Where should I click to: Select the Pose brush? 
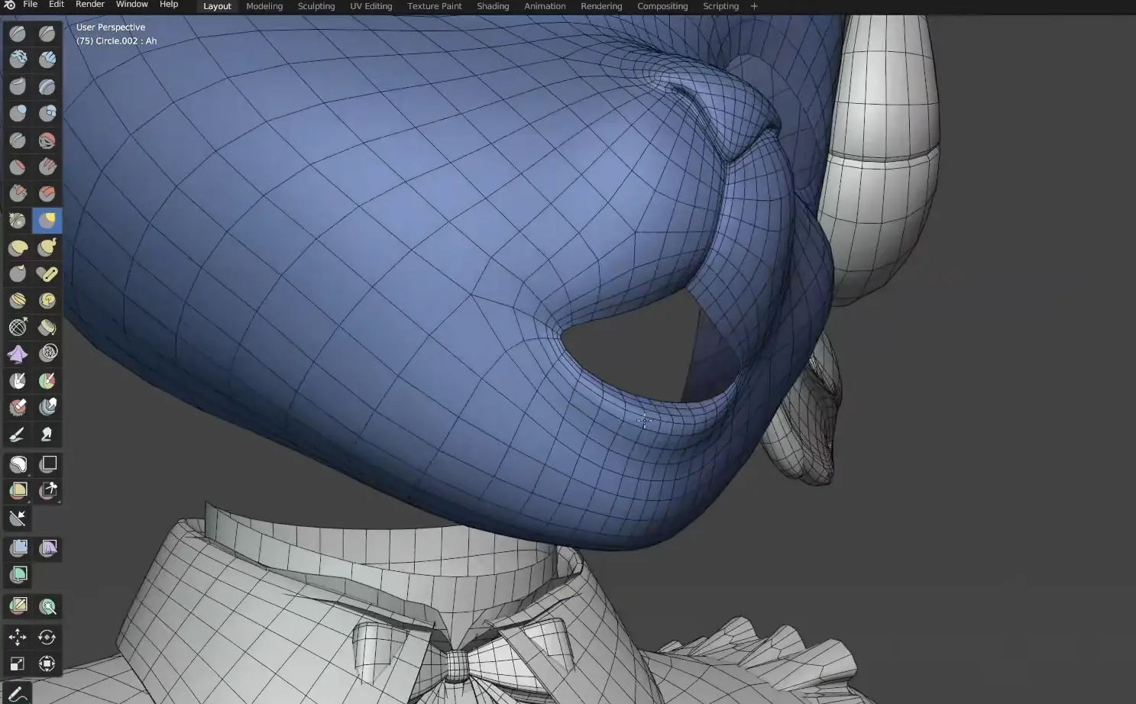(x=47, y=274)
